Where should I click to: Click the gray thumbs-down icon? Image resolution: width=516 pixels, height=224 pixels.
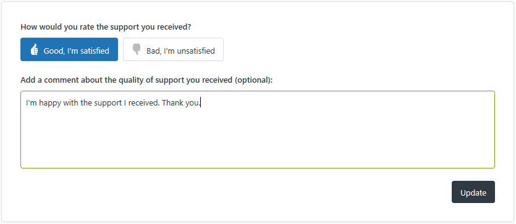pos(137,49)
